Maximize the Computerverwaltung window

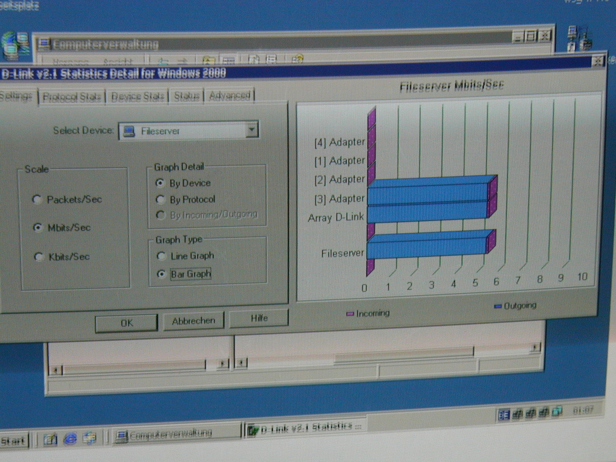531,37
